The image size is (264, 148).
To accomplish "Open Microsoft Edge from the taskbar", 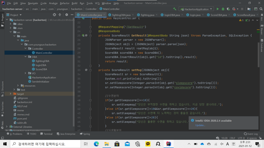I will pos(96,144).
